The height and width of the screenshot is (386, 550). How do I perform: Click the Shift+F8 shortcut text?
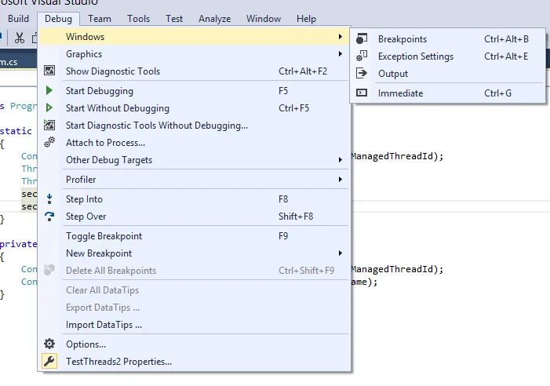(296, 216)
